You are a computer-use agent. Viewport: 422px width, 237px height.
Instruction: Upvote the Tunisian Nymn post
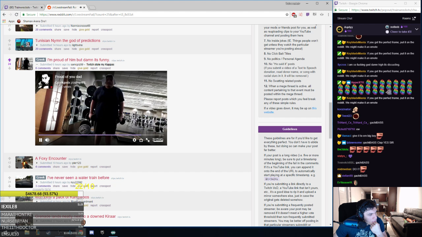coord(10,40)
